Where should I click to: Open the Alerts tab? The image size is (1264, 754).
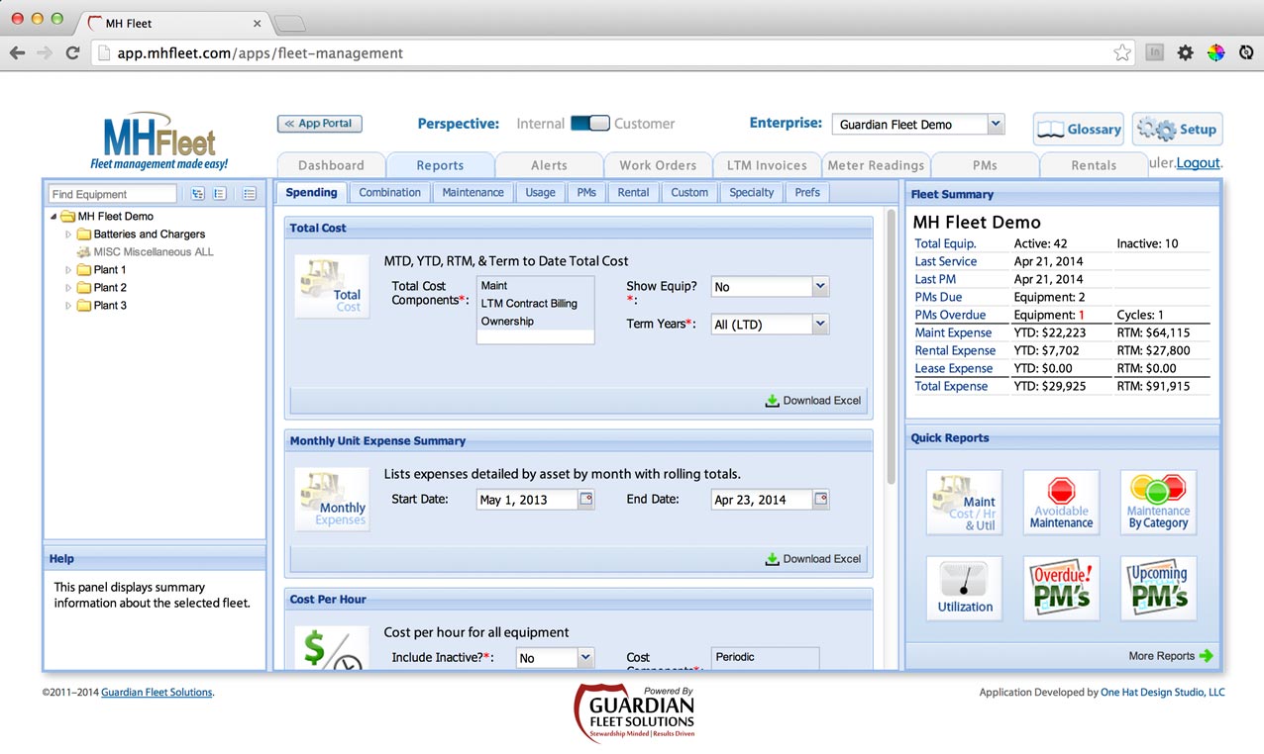pyautogui.click(x=549, y=165)
